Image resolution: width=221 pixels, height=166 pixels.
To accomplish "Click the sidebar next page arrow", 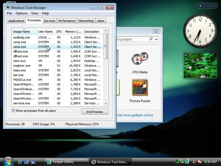I will point(214,6).
